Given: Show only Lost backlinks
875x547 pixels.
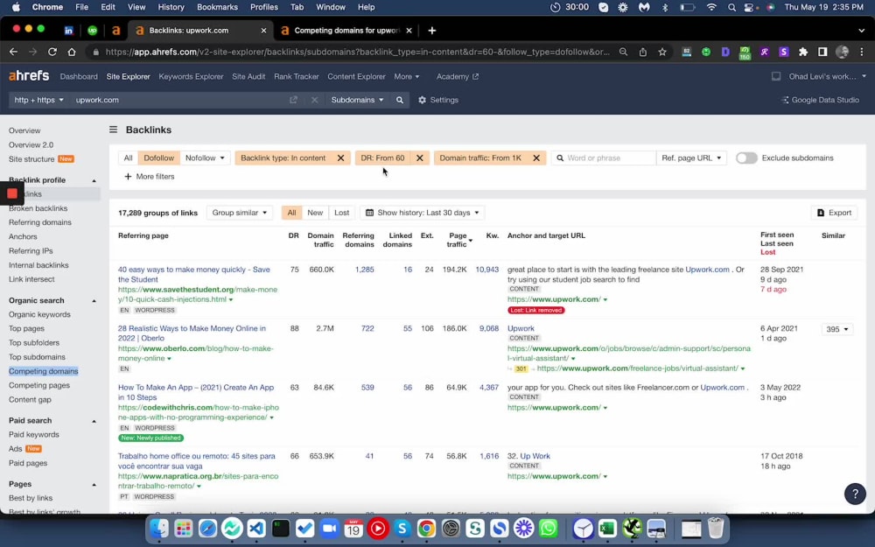Looking at the screenshot, I should click(341, 213).
